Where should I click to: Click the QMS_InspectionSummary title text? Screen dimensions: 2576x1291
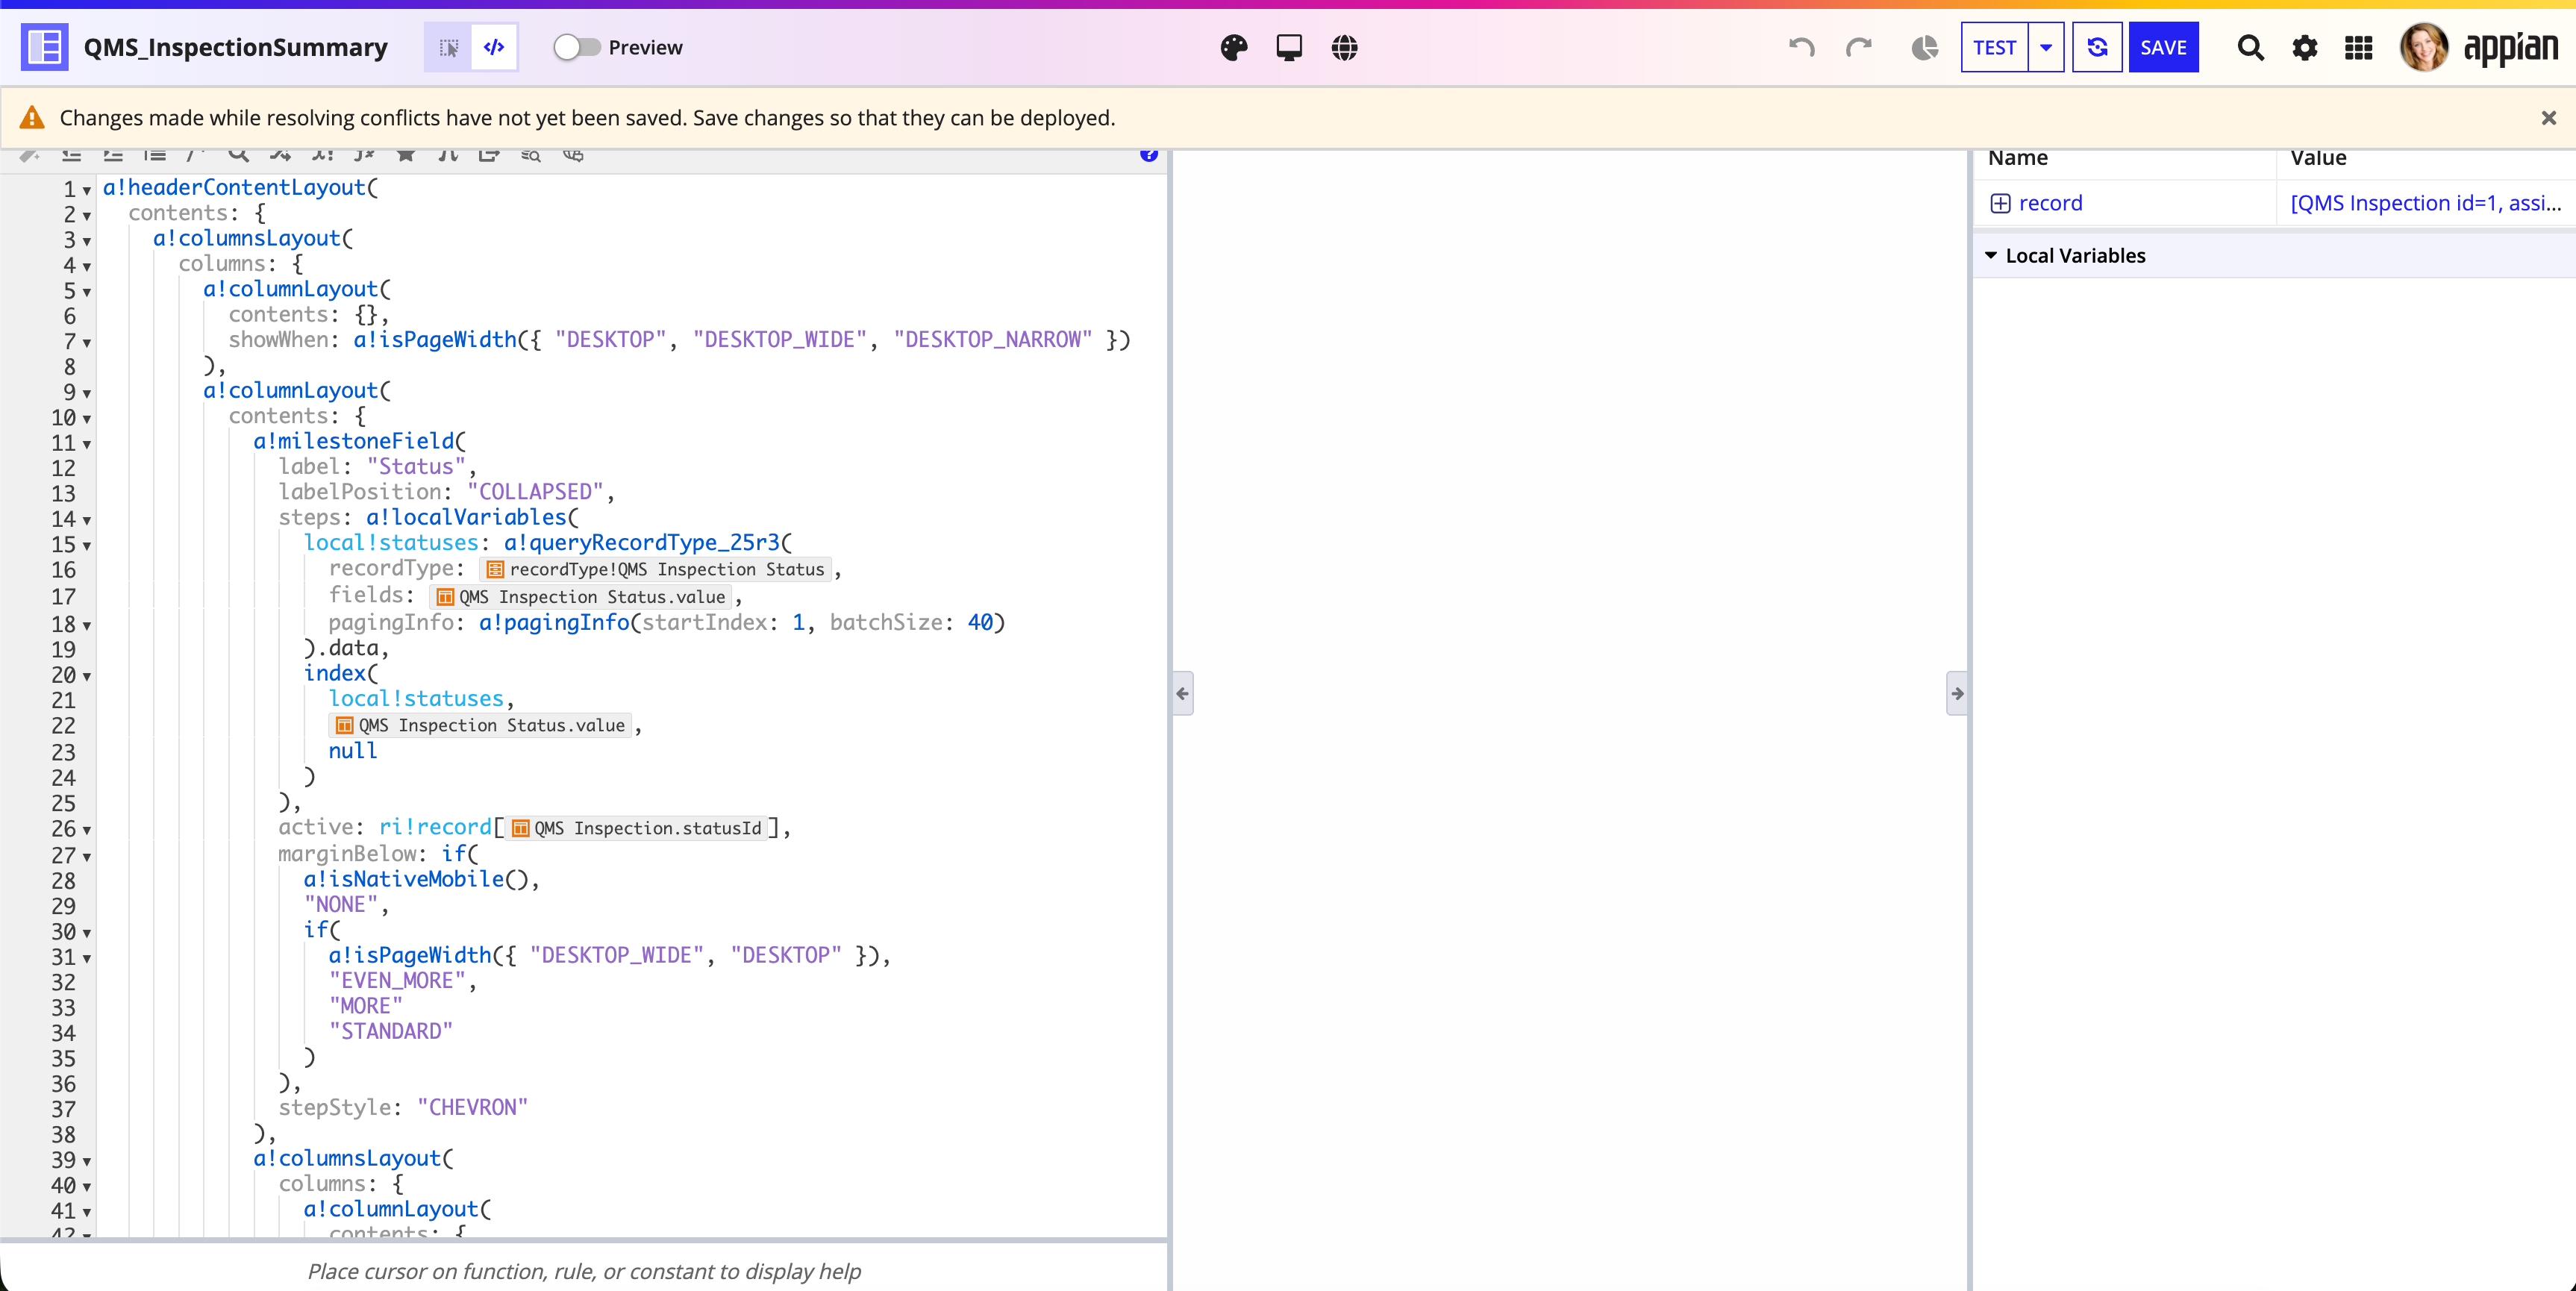point(235,47)
